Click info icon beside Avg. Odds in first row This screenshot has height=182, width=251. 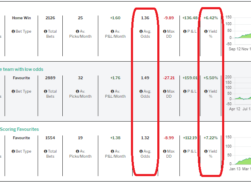pos(141,31)
